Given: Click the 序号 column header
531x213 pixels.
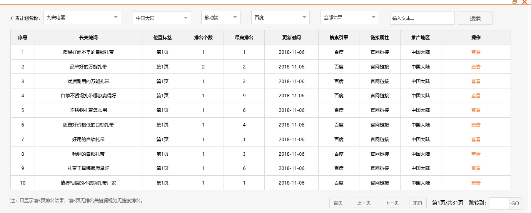Looking at the screenshot, I should 23,38.
